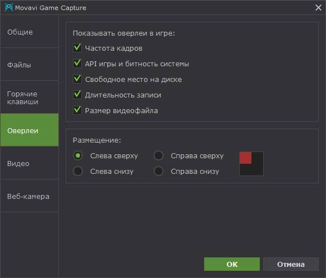Confirm settings with the OK button
Screen dimensions: 326x278
tap(232, 264)
